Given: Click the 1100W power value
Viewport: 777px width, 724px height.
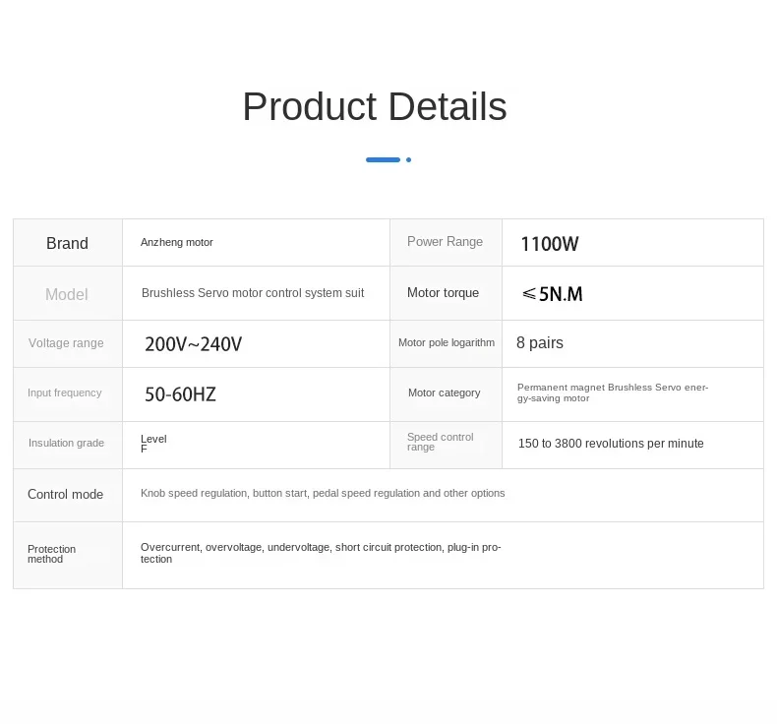Looking at the screenshot, I should click(549, 244).
